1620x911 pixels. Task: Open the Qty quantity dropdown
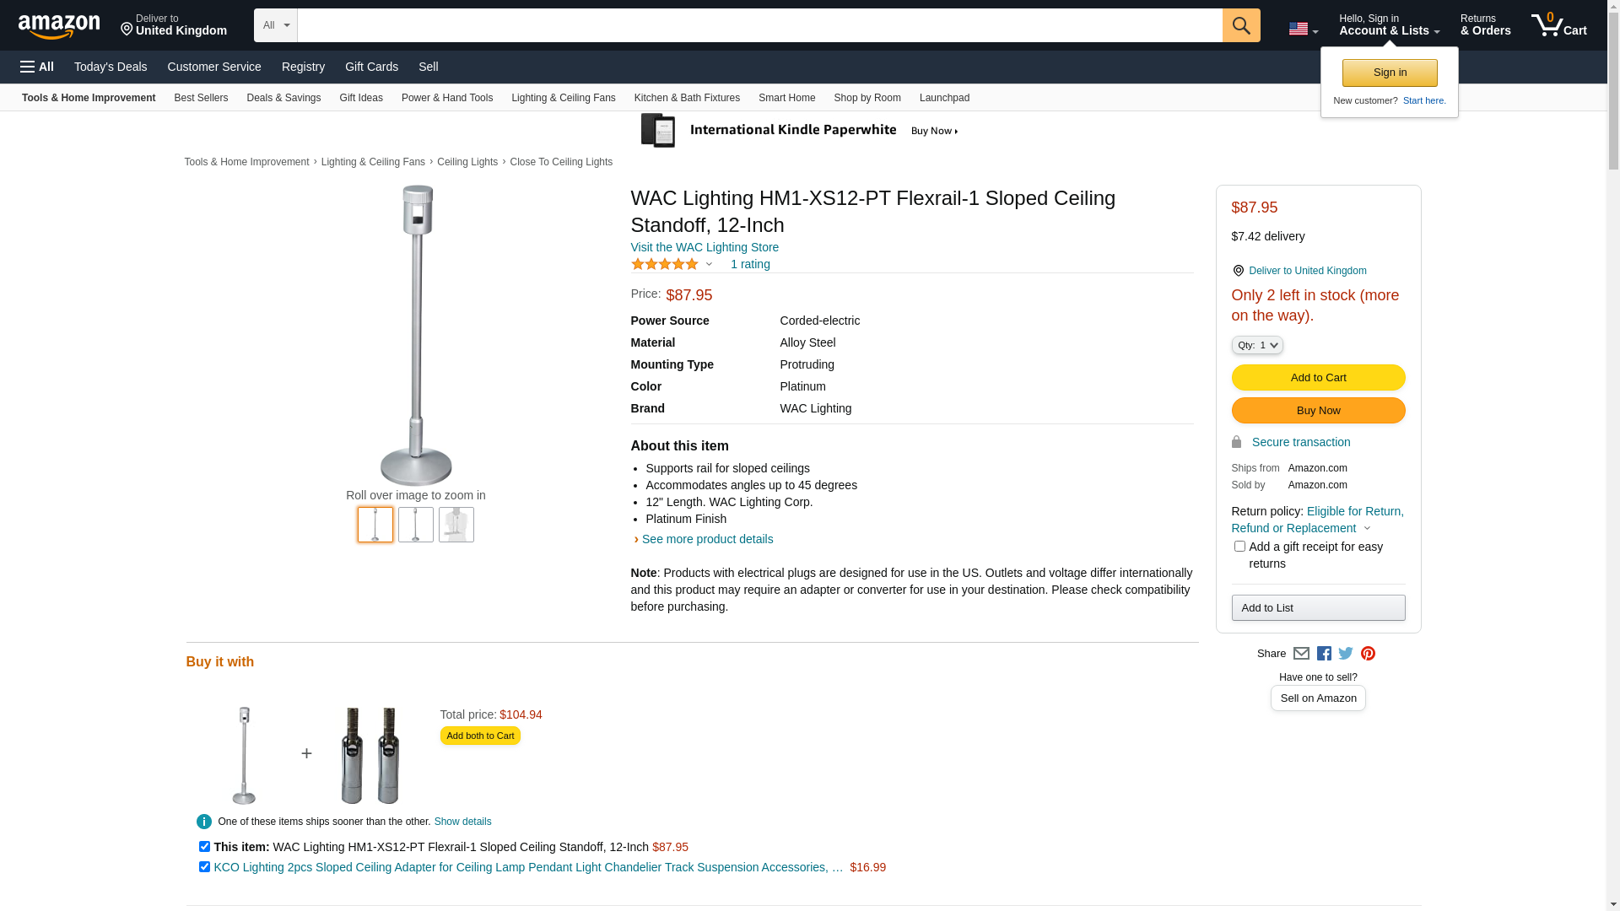[x=1257, y=345]
